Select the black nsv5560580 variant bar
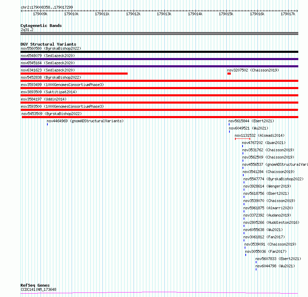Screen dimensions: 308x297 (159, 52)
